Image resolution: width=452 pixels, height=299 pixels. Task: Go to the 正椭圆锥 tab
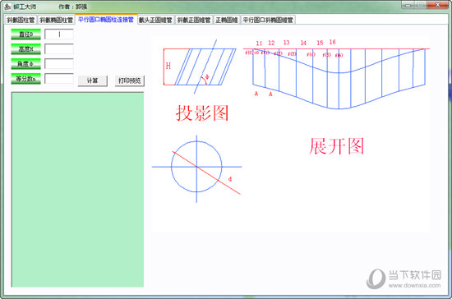click(x=227, y=20)
